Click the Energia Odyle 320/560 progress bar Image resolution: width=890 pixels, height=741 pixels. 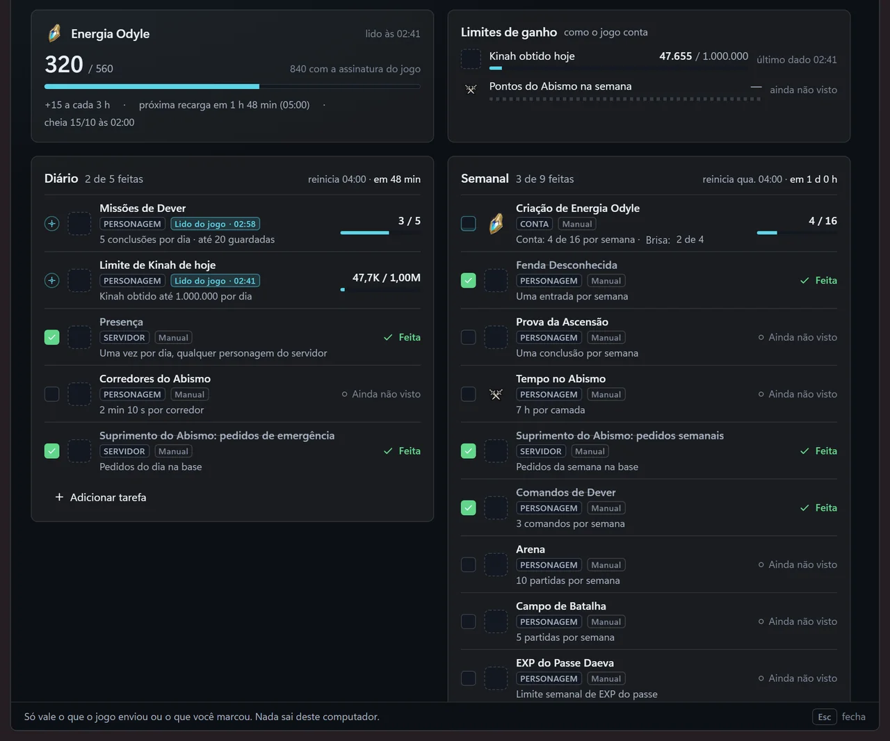pos(232,87)
